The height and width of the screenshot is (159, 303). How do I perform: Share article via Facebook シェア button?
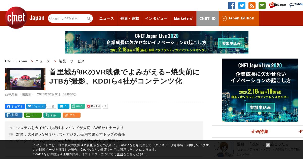coord(15,106)
